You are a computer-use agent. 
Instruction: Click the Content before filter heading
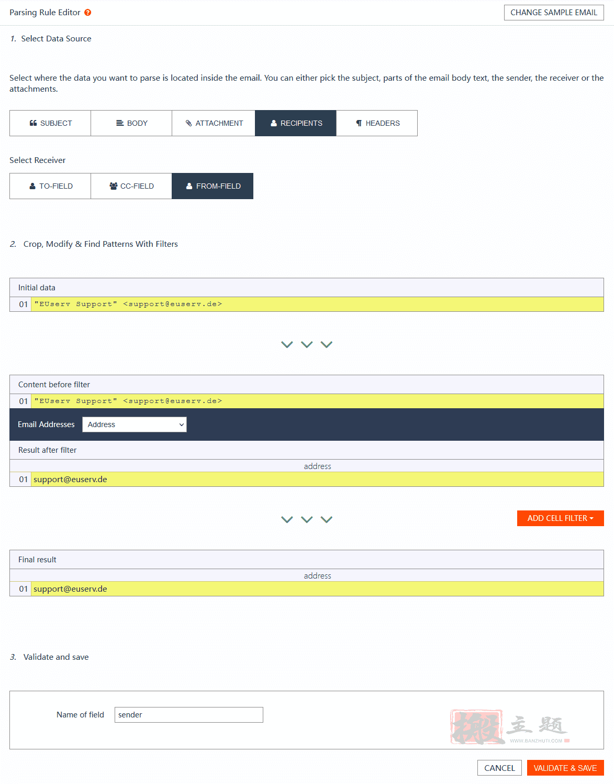(x=54, y=385)
